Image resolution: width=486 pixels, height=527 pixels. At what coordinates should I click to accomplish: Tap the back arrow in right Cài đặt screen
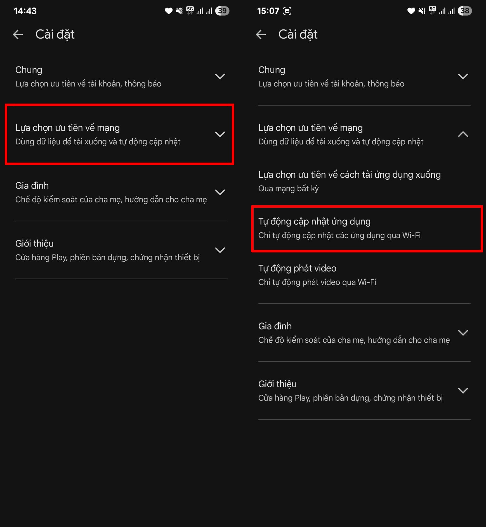261,35
